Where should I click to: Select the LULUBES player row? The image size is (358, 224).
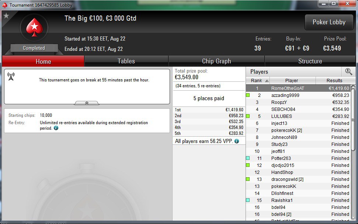[298, 116]
